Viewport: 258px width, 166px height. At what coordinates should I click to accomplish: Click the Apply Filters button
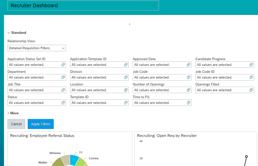pos(40,124)
